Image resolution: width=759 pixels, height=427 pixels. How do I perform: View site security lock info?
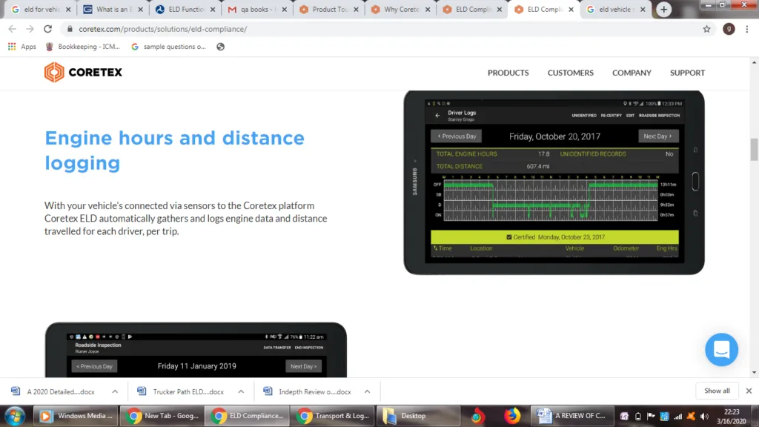click(70, 29)
